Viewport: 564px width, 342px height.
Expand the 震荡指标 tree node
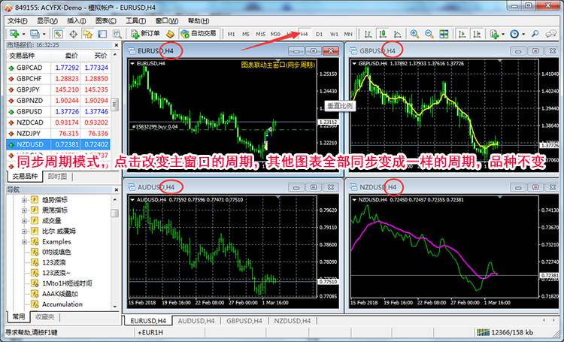[x=24, y=210]
